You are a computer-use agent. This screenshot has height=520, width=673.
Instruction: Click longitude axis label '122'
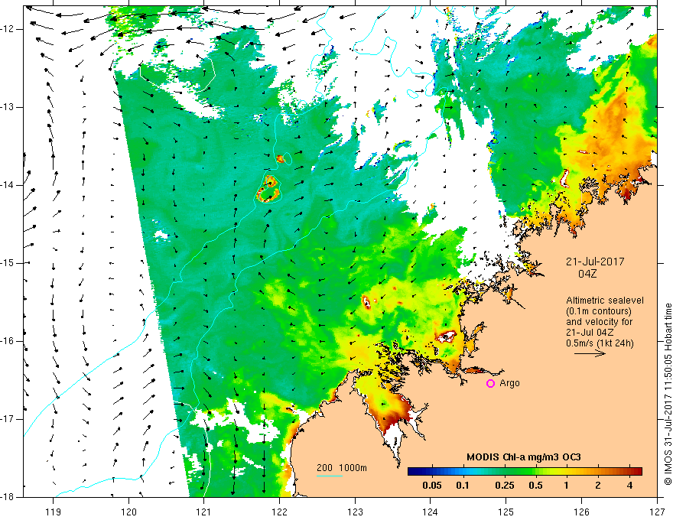point(279,512)
